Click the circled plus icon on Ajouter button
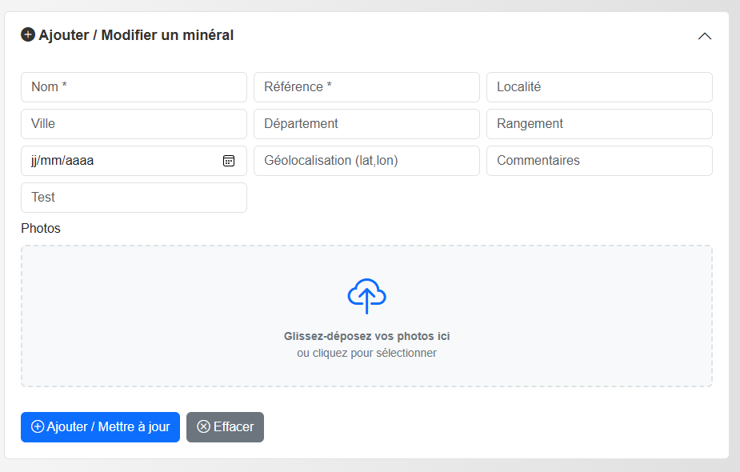The image size is (740, 472). [37, 427]
